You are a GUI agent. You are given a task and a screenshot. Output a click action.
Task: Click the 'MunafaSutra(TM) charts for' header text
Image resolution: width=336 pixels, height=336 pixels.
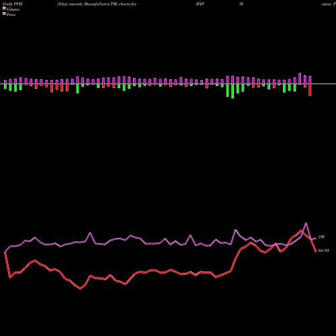click(110, 4)
